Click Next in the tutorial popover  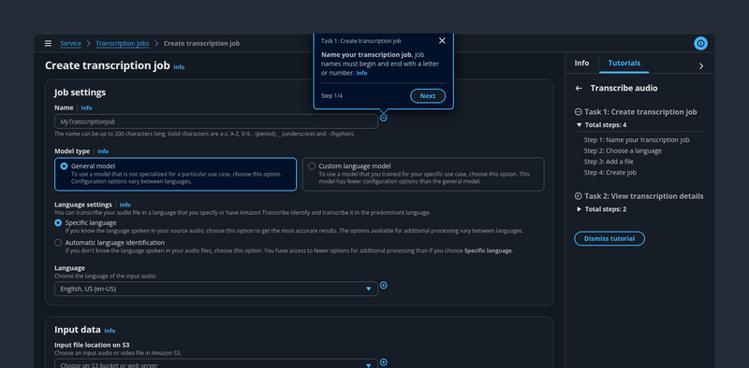click(428, 96)
